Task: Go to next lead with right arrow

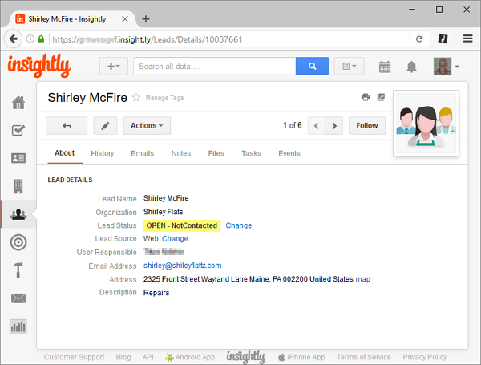Action: click(335, 125)
